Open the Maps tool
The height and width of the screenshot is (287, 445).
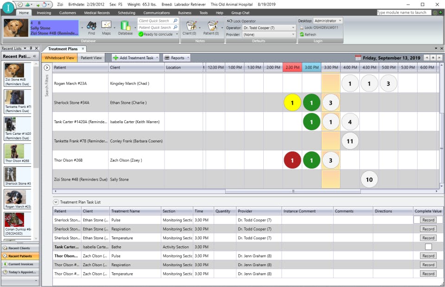coord(106,25)
